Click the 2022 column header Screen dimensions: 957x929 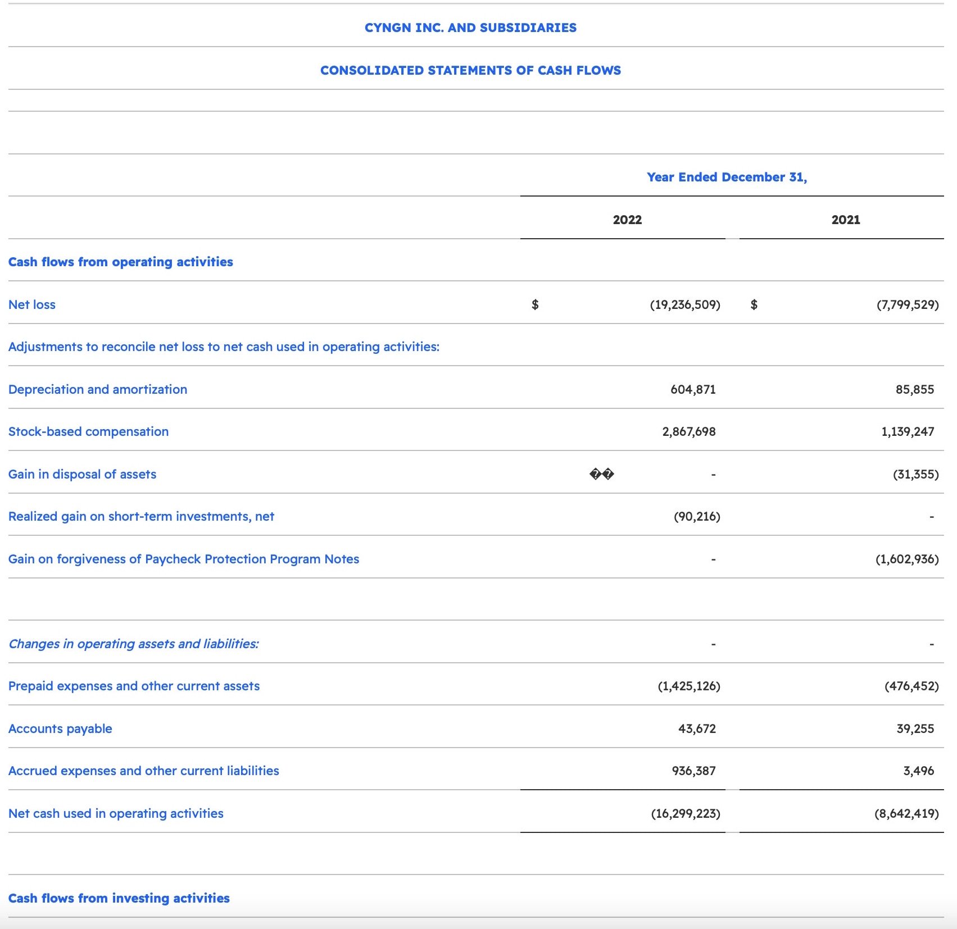[627, 220]
